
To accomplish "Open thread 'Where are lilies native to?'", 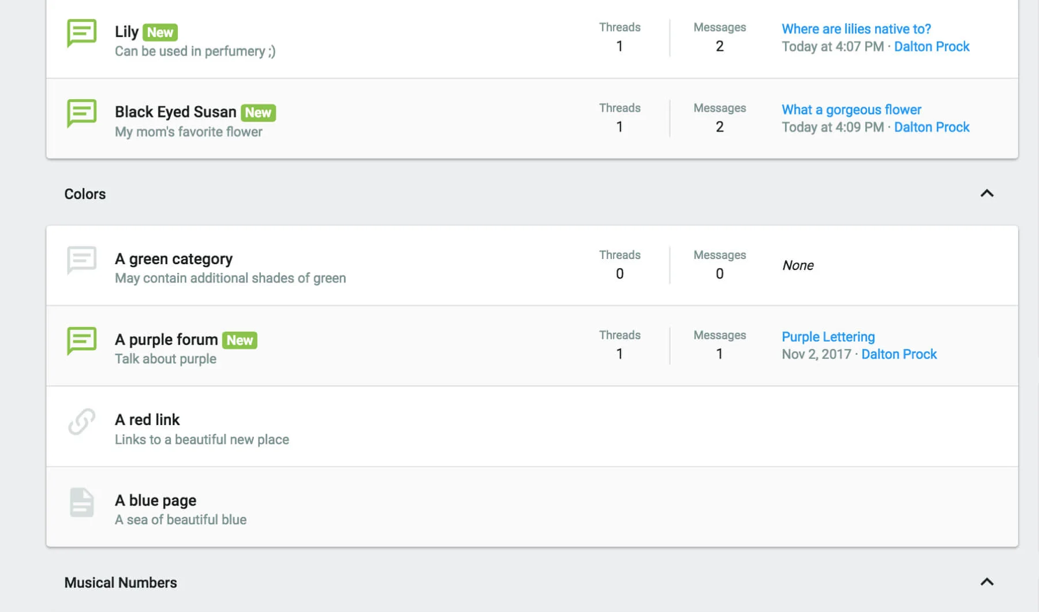I will click(856, 29).
